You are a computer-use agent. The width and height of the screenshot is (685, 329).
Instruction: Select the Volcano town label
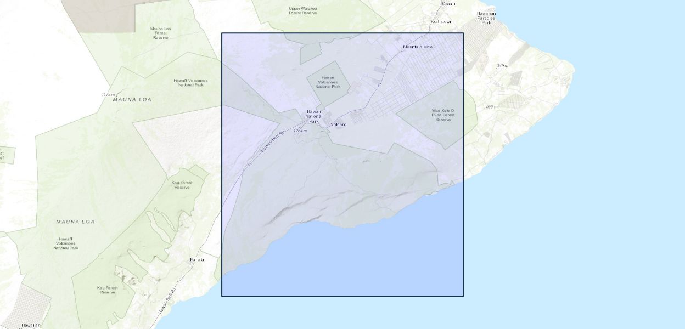click(338, 124)
